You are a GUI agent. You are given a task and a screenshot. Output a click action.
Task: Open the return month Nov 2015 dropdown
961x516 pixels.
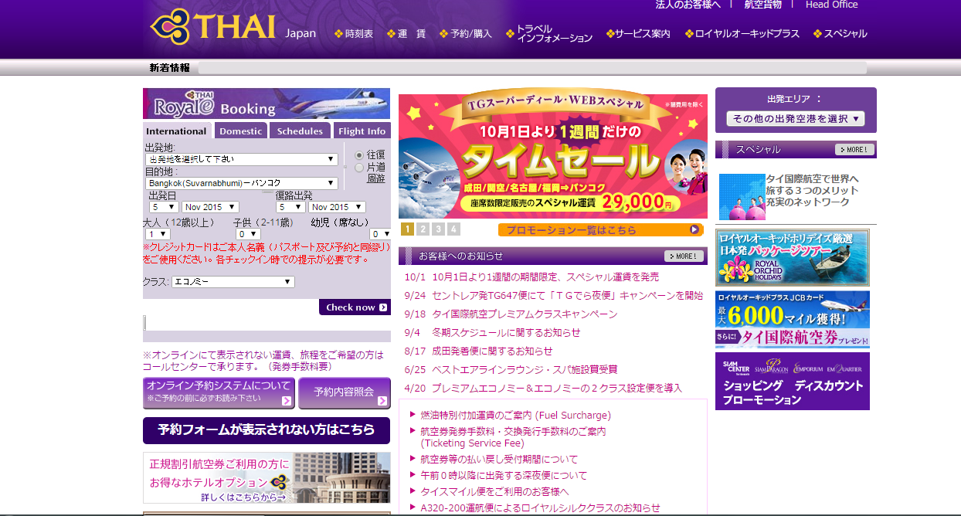(337, 207)
